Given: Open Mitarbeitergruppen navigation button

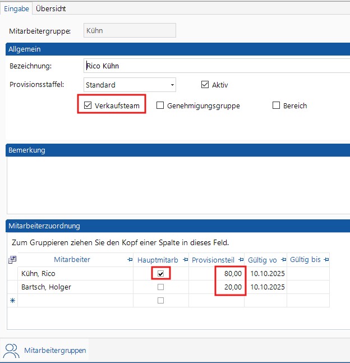Looking at the screenshot, I should pos(55,350).
